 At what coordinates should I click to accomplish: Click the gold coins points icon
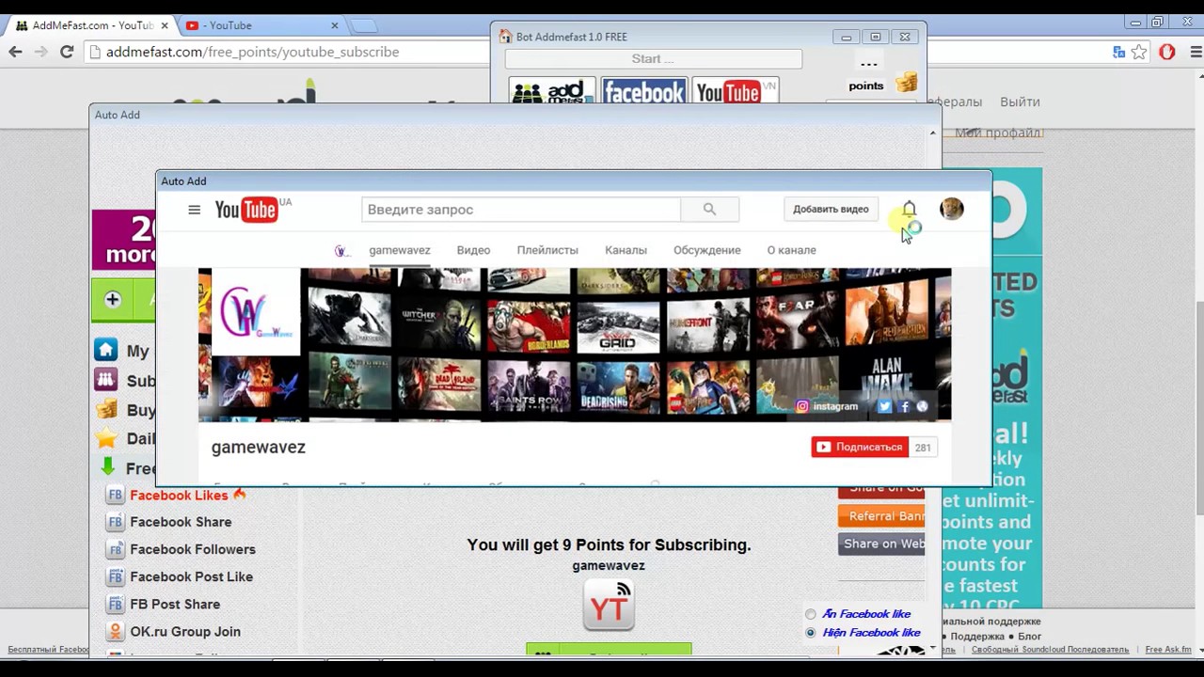(906, 85)
